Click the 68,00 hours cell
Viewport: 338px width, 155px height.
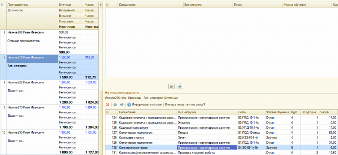coord(328,132)
